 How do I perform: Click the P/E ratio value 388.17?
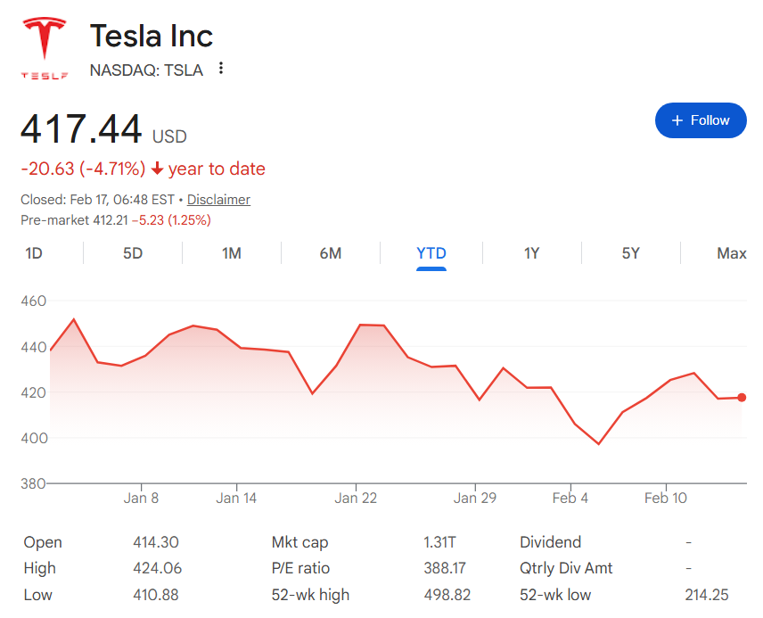(446, 568)
